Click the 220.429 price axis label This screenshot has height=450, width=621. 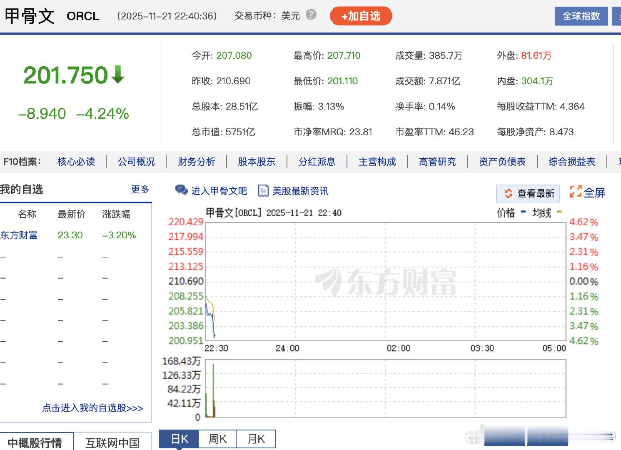click(186, 222)
